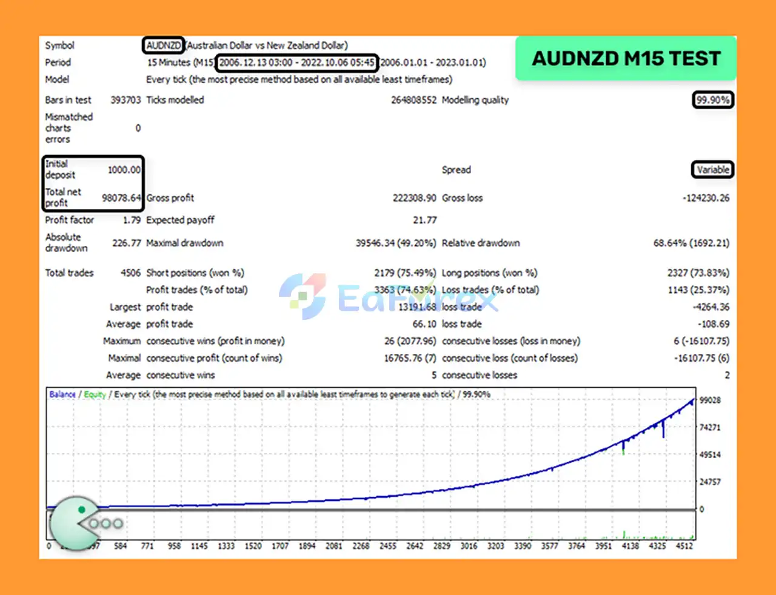
Task: Click the boxed Variable spread value
Action: (712, 170)
